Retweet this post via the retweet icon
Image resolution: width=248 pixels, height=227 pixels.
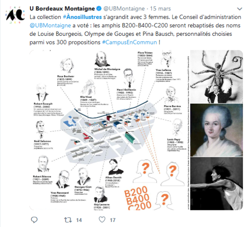coord(68,220)
